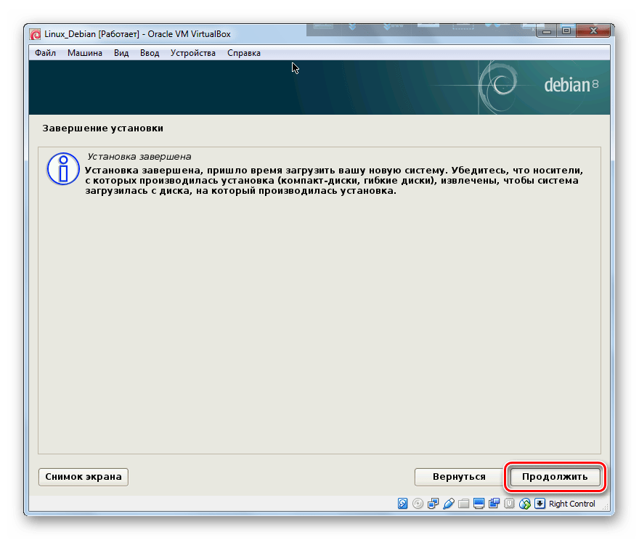
Task: Click the optical disc status icon
Action: coord(418,504)
